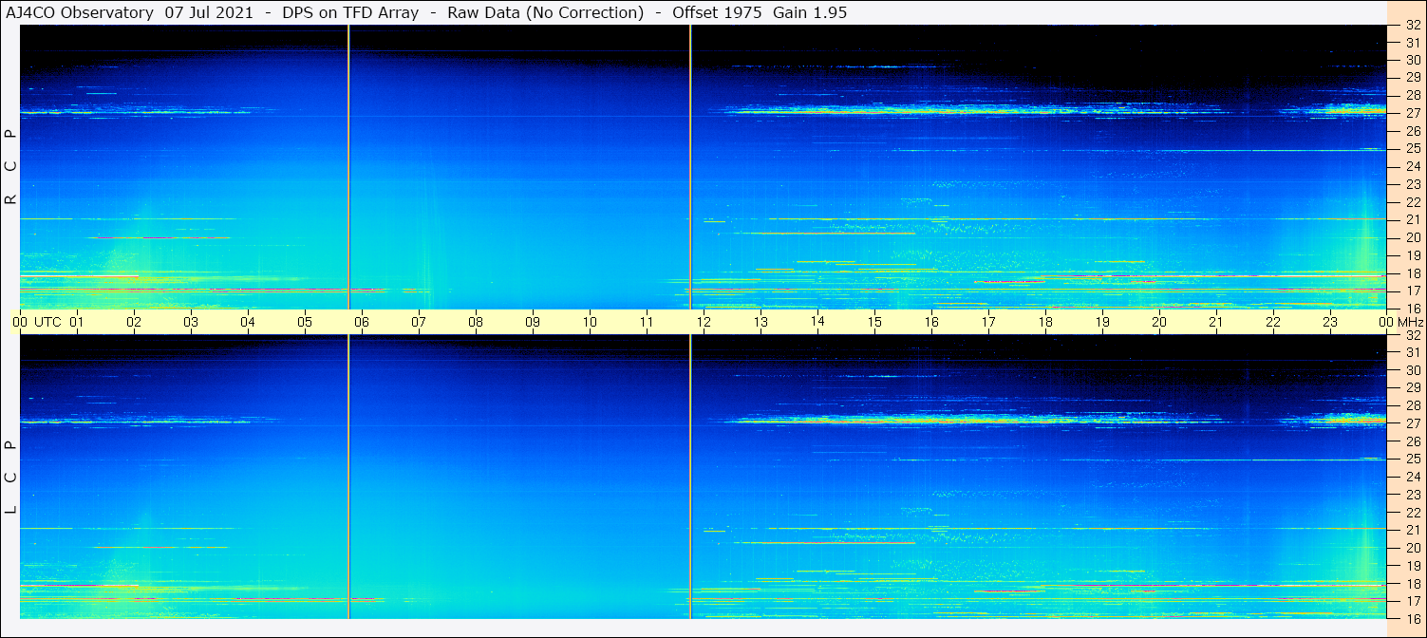Click the 06 hour mark on UTC axis
Image resolution: width=1427 pixels, height=638 pixels.
point(361,322)
